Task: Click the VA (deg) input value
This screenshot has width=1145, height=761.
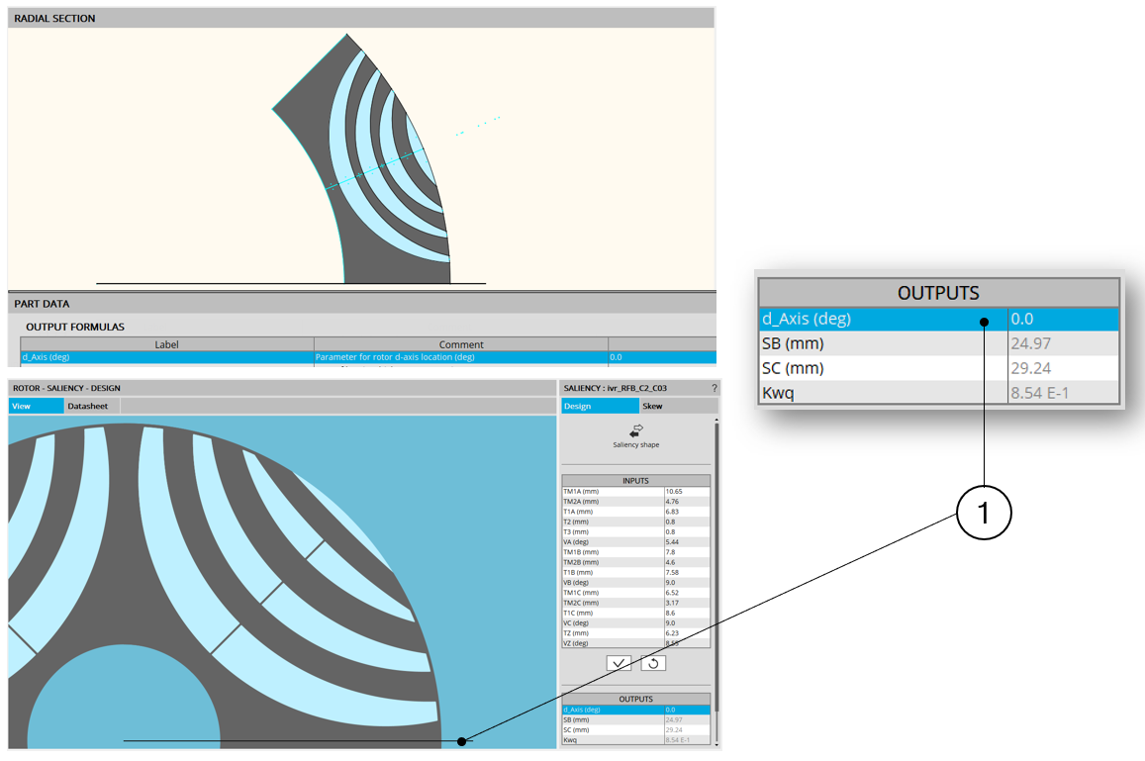Action: (x=686, y=542)
